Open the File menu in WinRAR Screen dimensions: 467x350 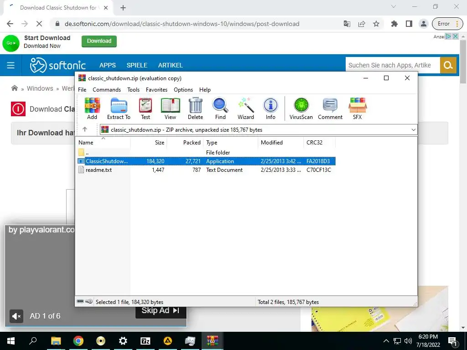[x=82, y=90]
